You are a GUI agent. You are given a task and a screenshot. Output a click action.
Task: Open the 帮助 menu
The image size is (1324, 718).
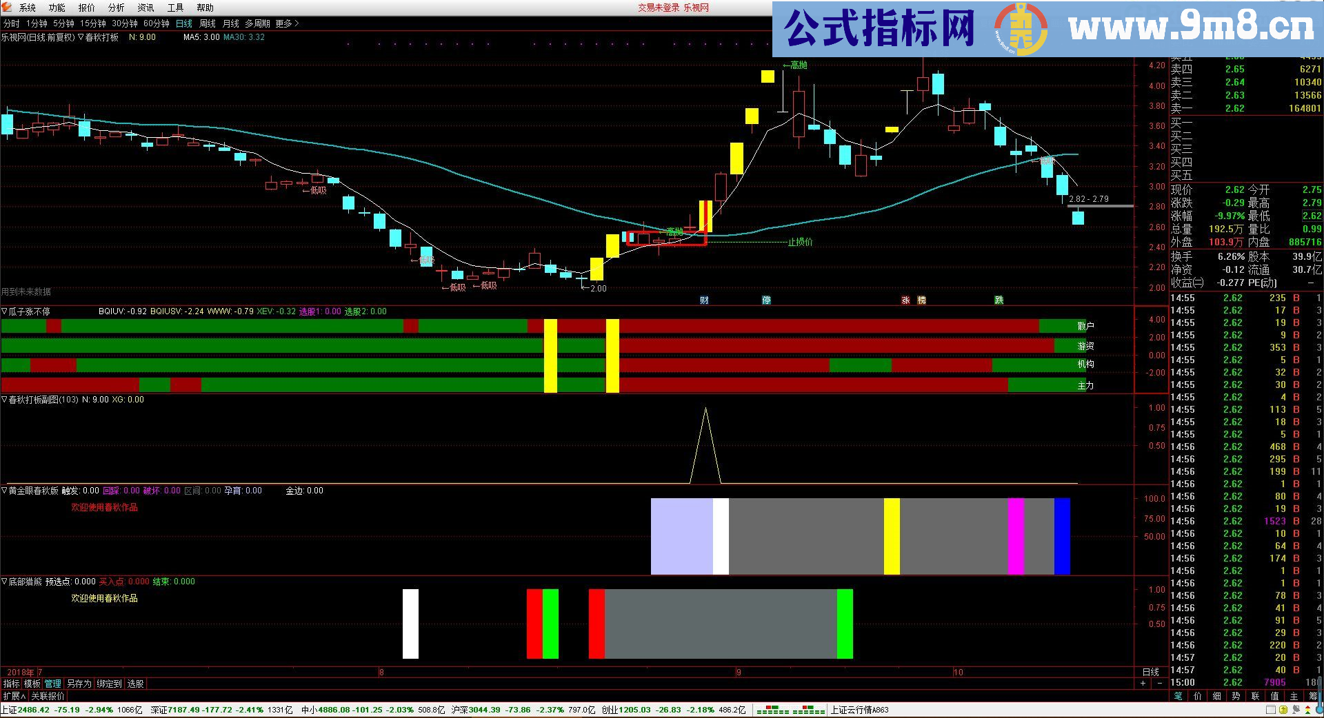click(205, 8)
